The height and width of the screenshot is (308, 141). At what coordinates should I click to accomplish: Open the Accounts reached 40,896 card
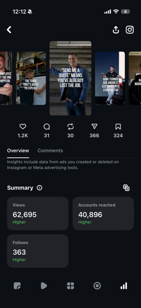coord(103,214)
